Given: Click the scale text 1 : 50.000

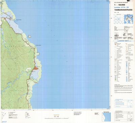Looking at the screenshot, I should tap(120, 5).
